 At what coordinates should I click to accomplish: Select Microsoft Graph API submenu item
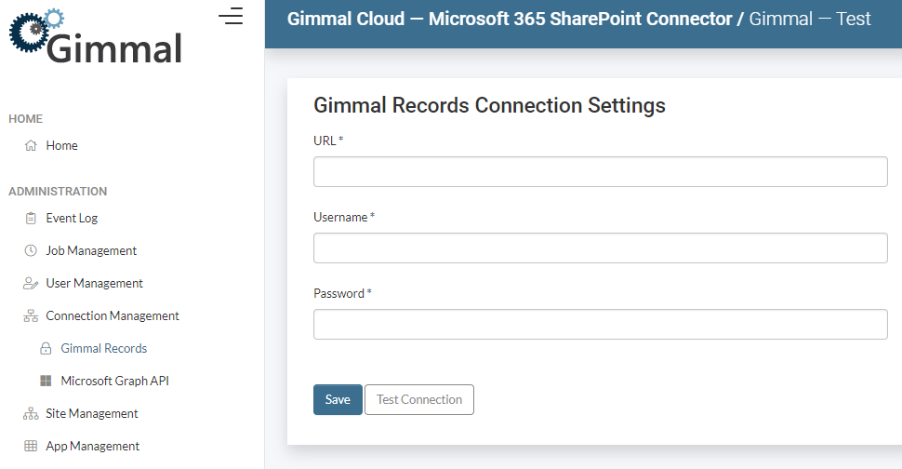(114, 382)
